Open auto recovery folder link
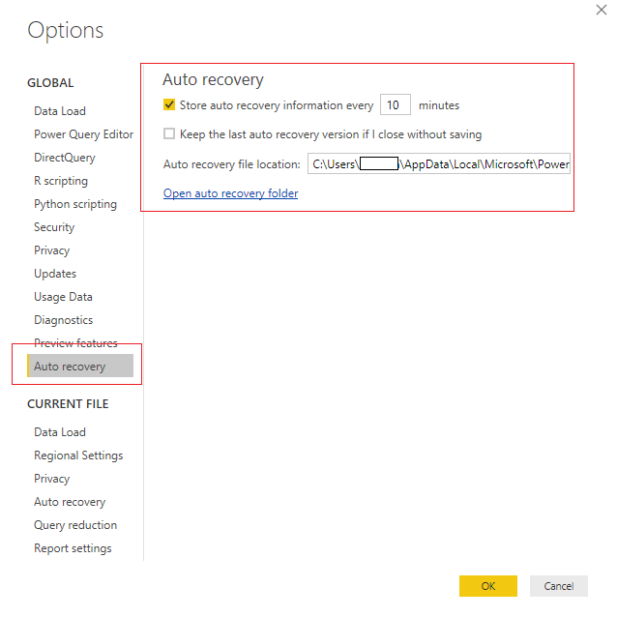This screenshot has height=617, width=617. pyautogui.click(x=230, y=193)
